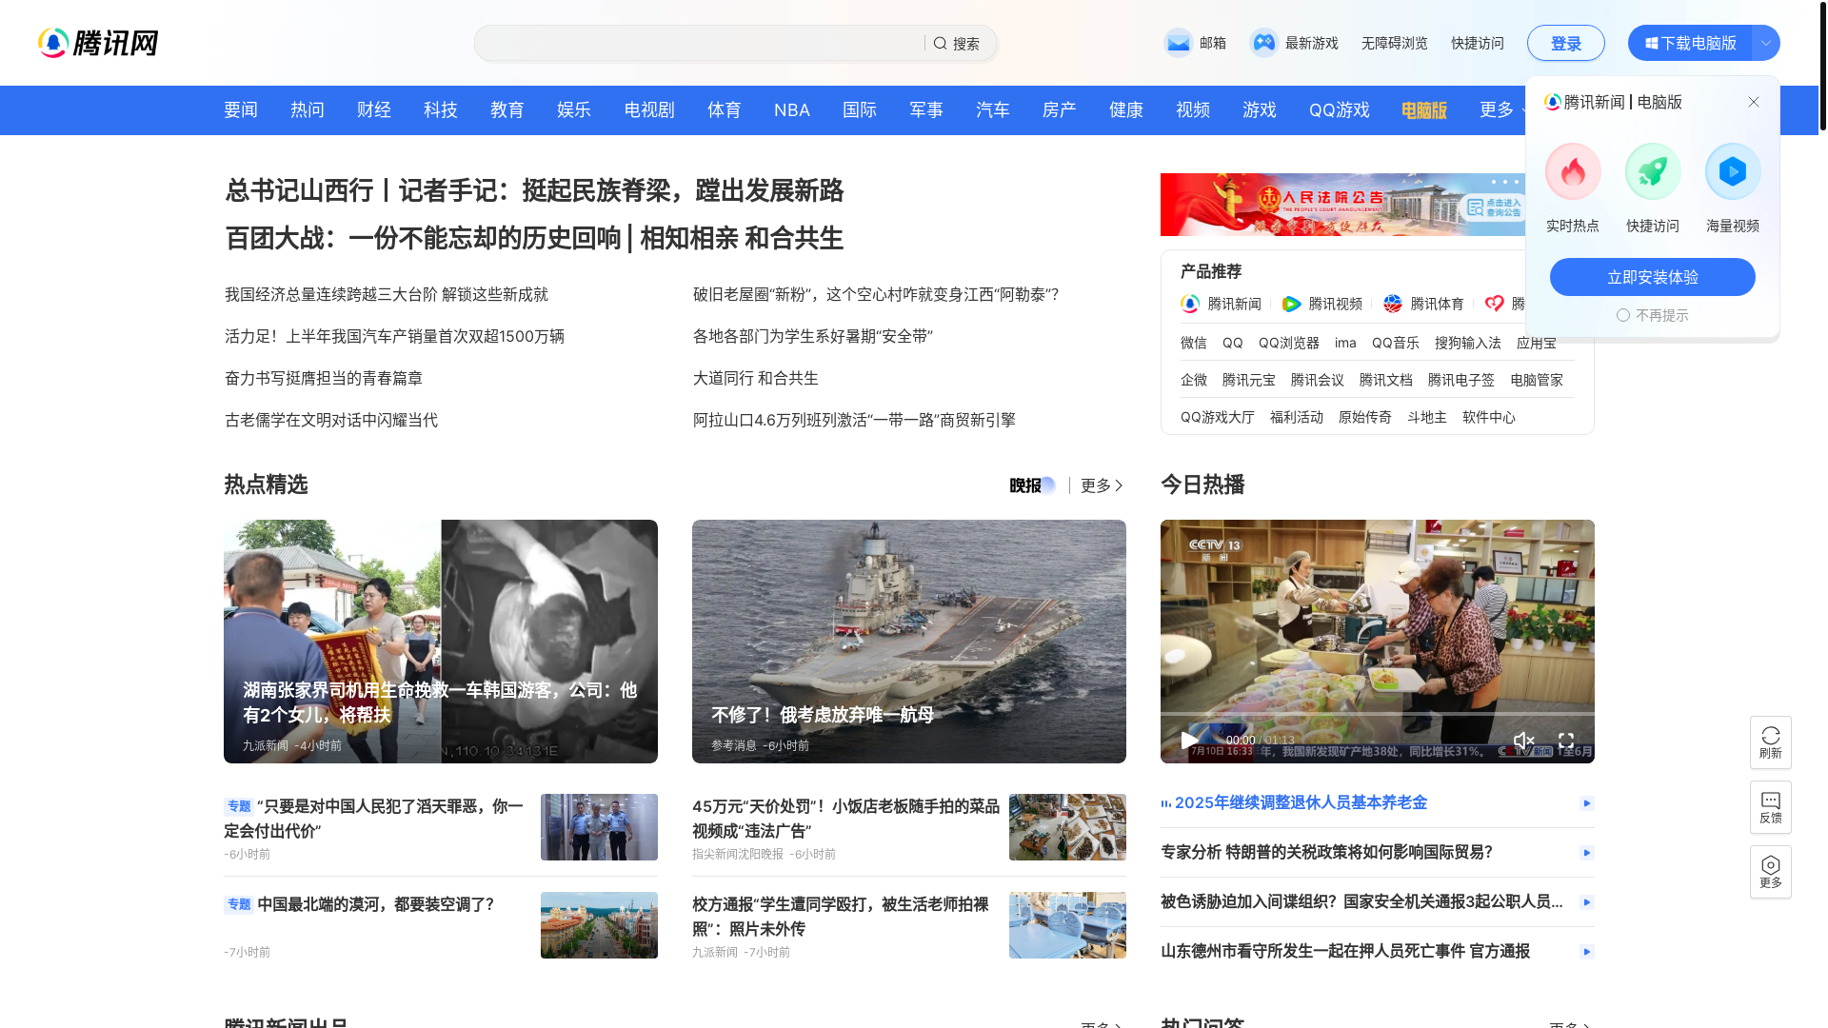This screenshot has width=1828, height=1028.
Task: Enter fullscreen on the video player
Action: point(1566,740)
